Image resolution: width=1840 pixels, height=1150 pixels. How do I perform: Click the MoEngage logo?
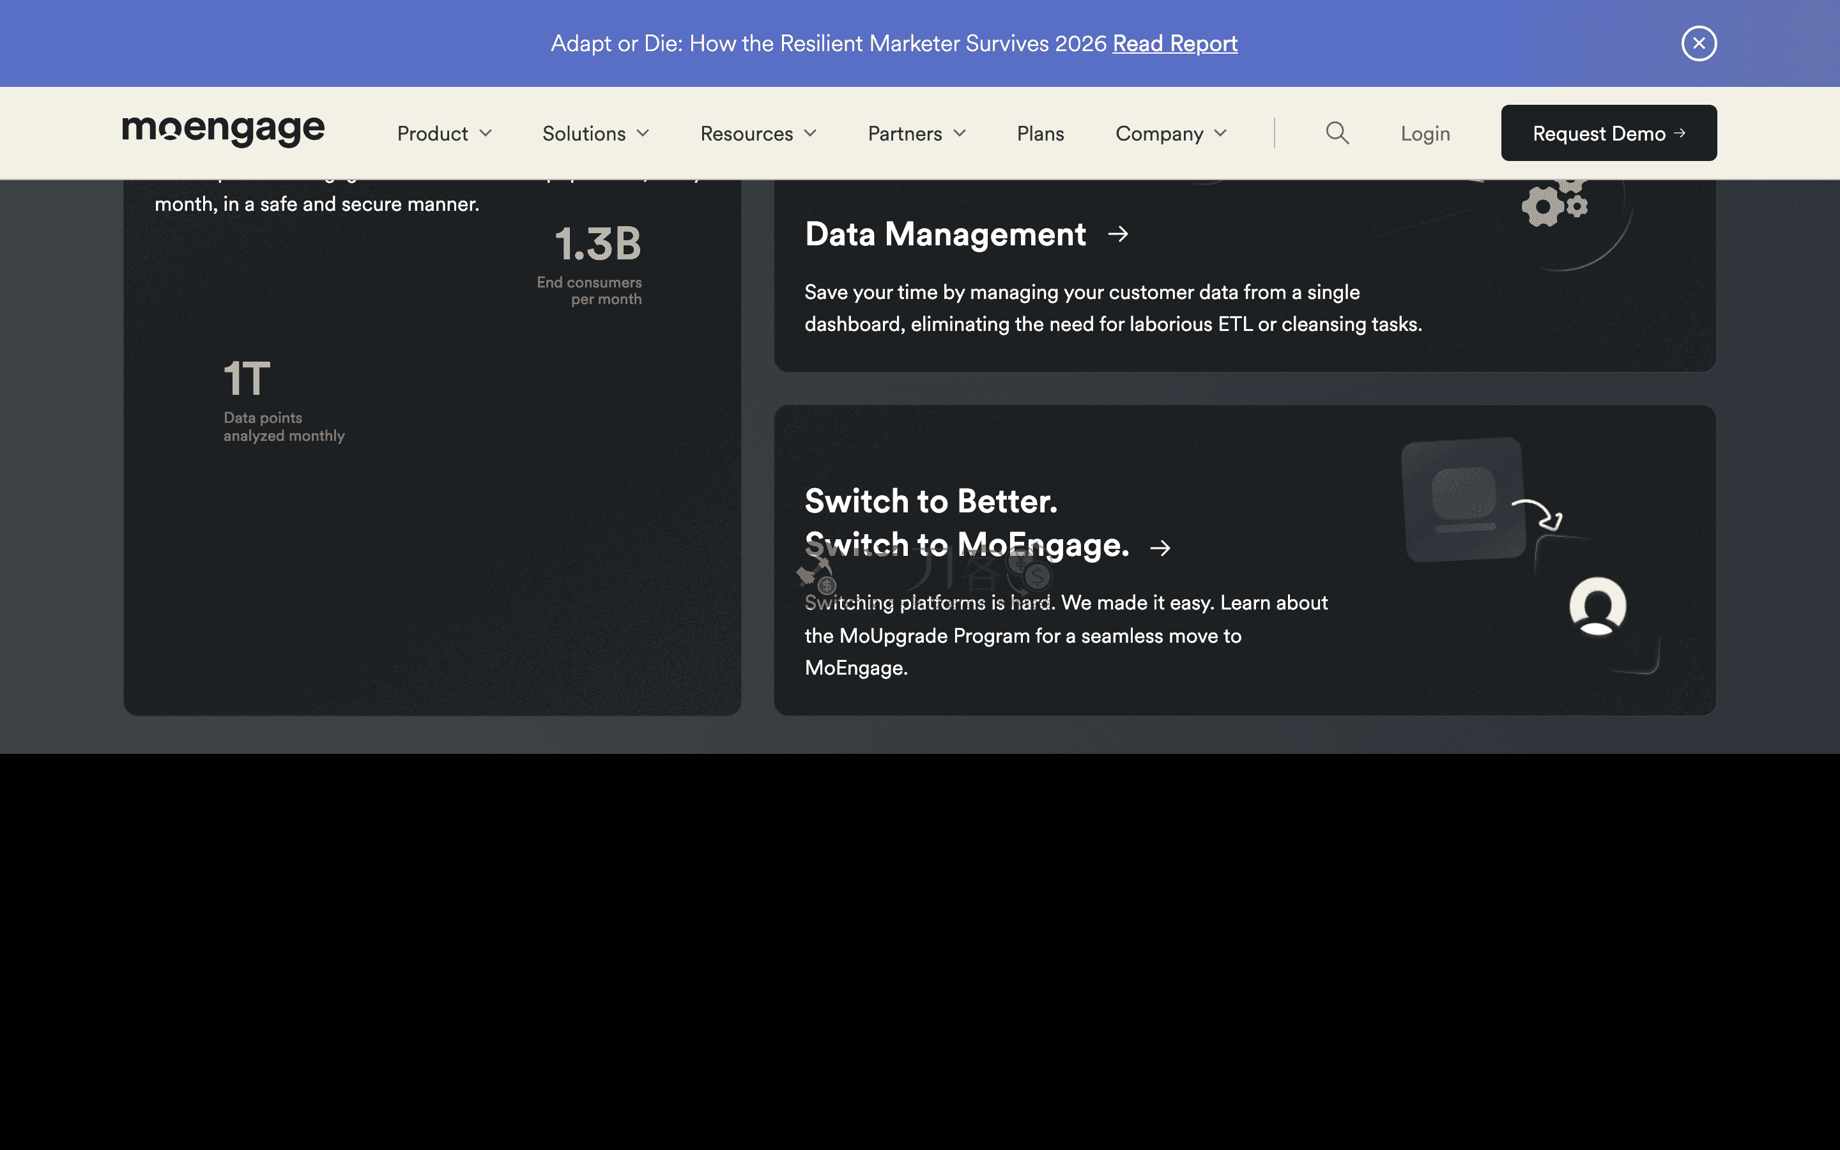pyautogui.click(x=224, y=131)
